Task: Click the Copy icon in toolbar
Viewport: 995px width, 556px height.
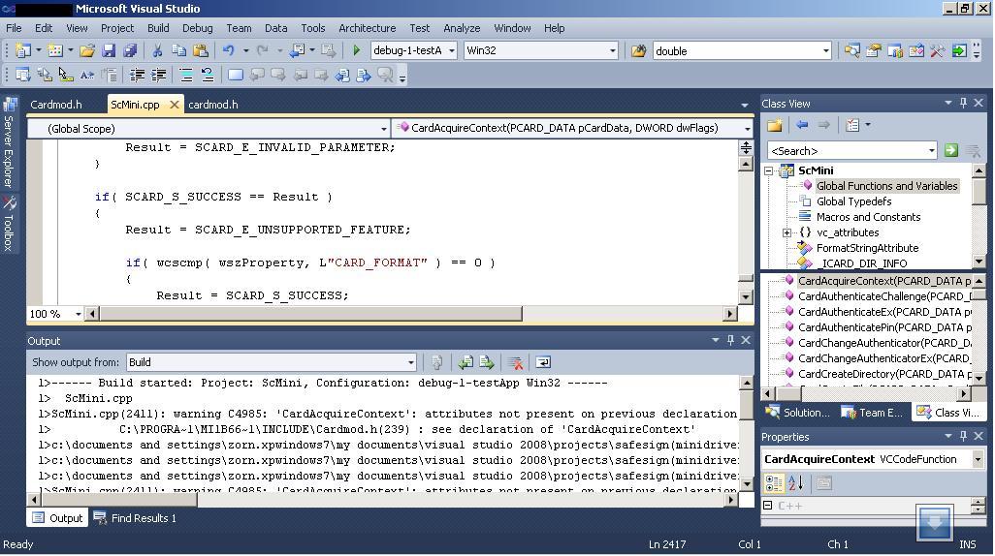Action: click(179, 50)
